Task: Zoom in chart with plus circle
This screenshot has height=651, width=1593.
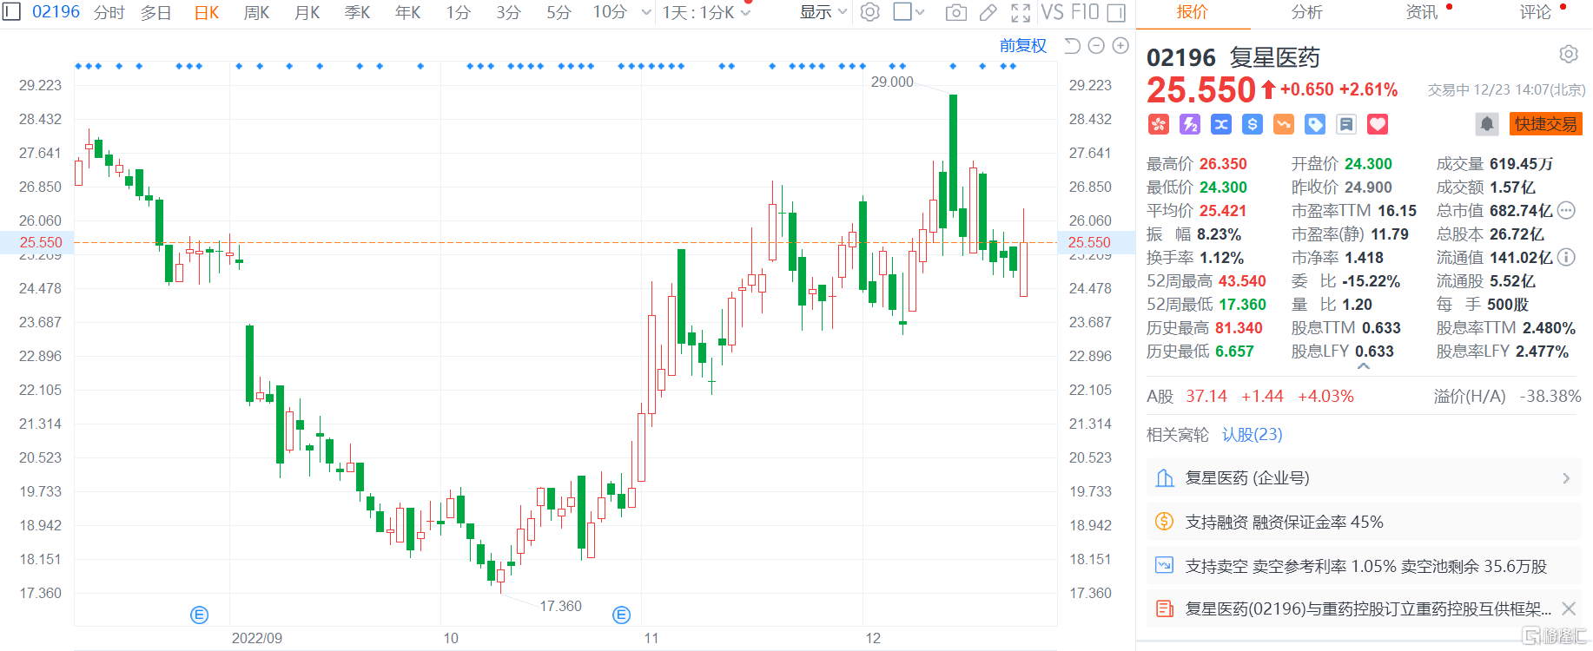Action: 1120,45
